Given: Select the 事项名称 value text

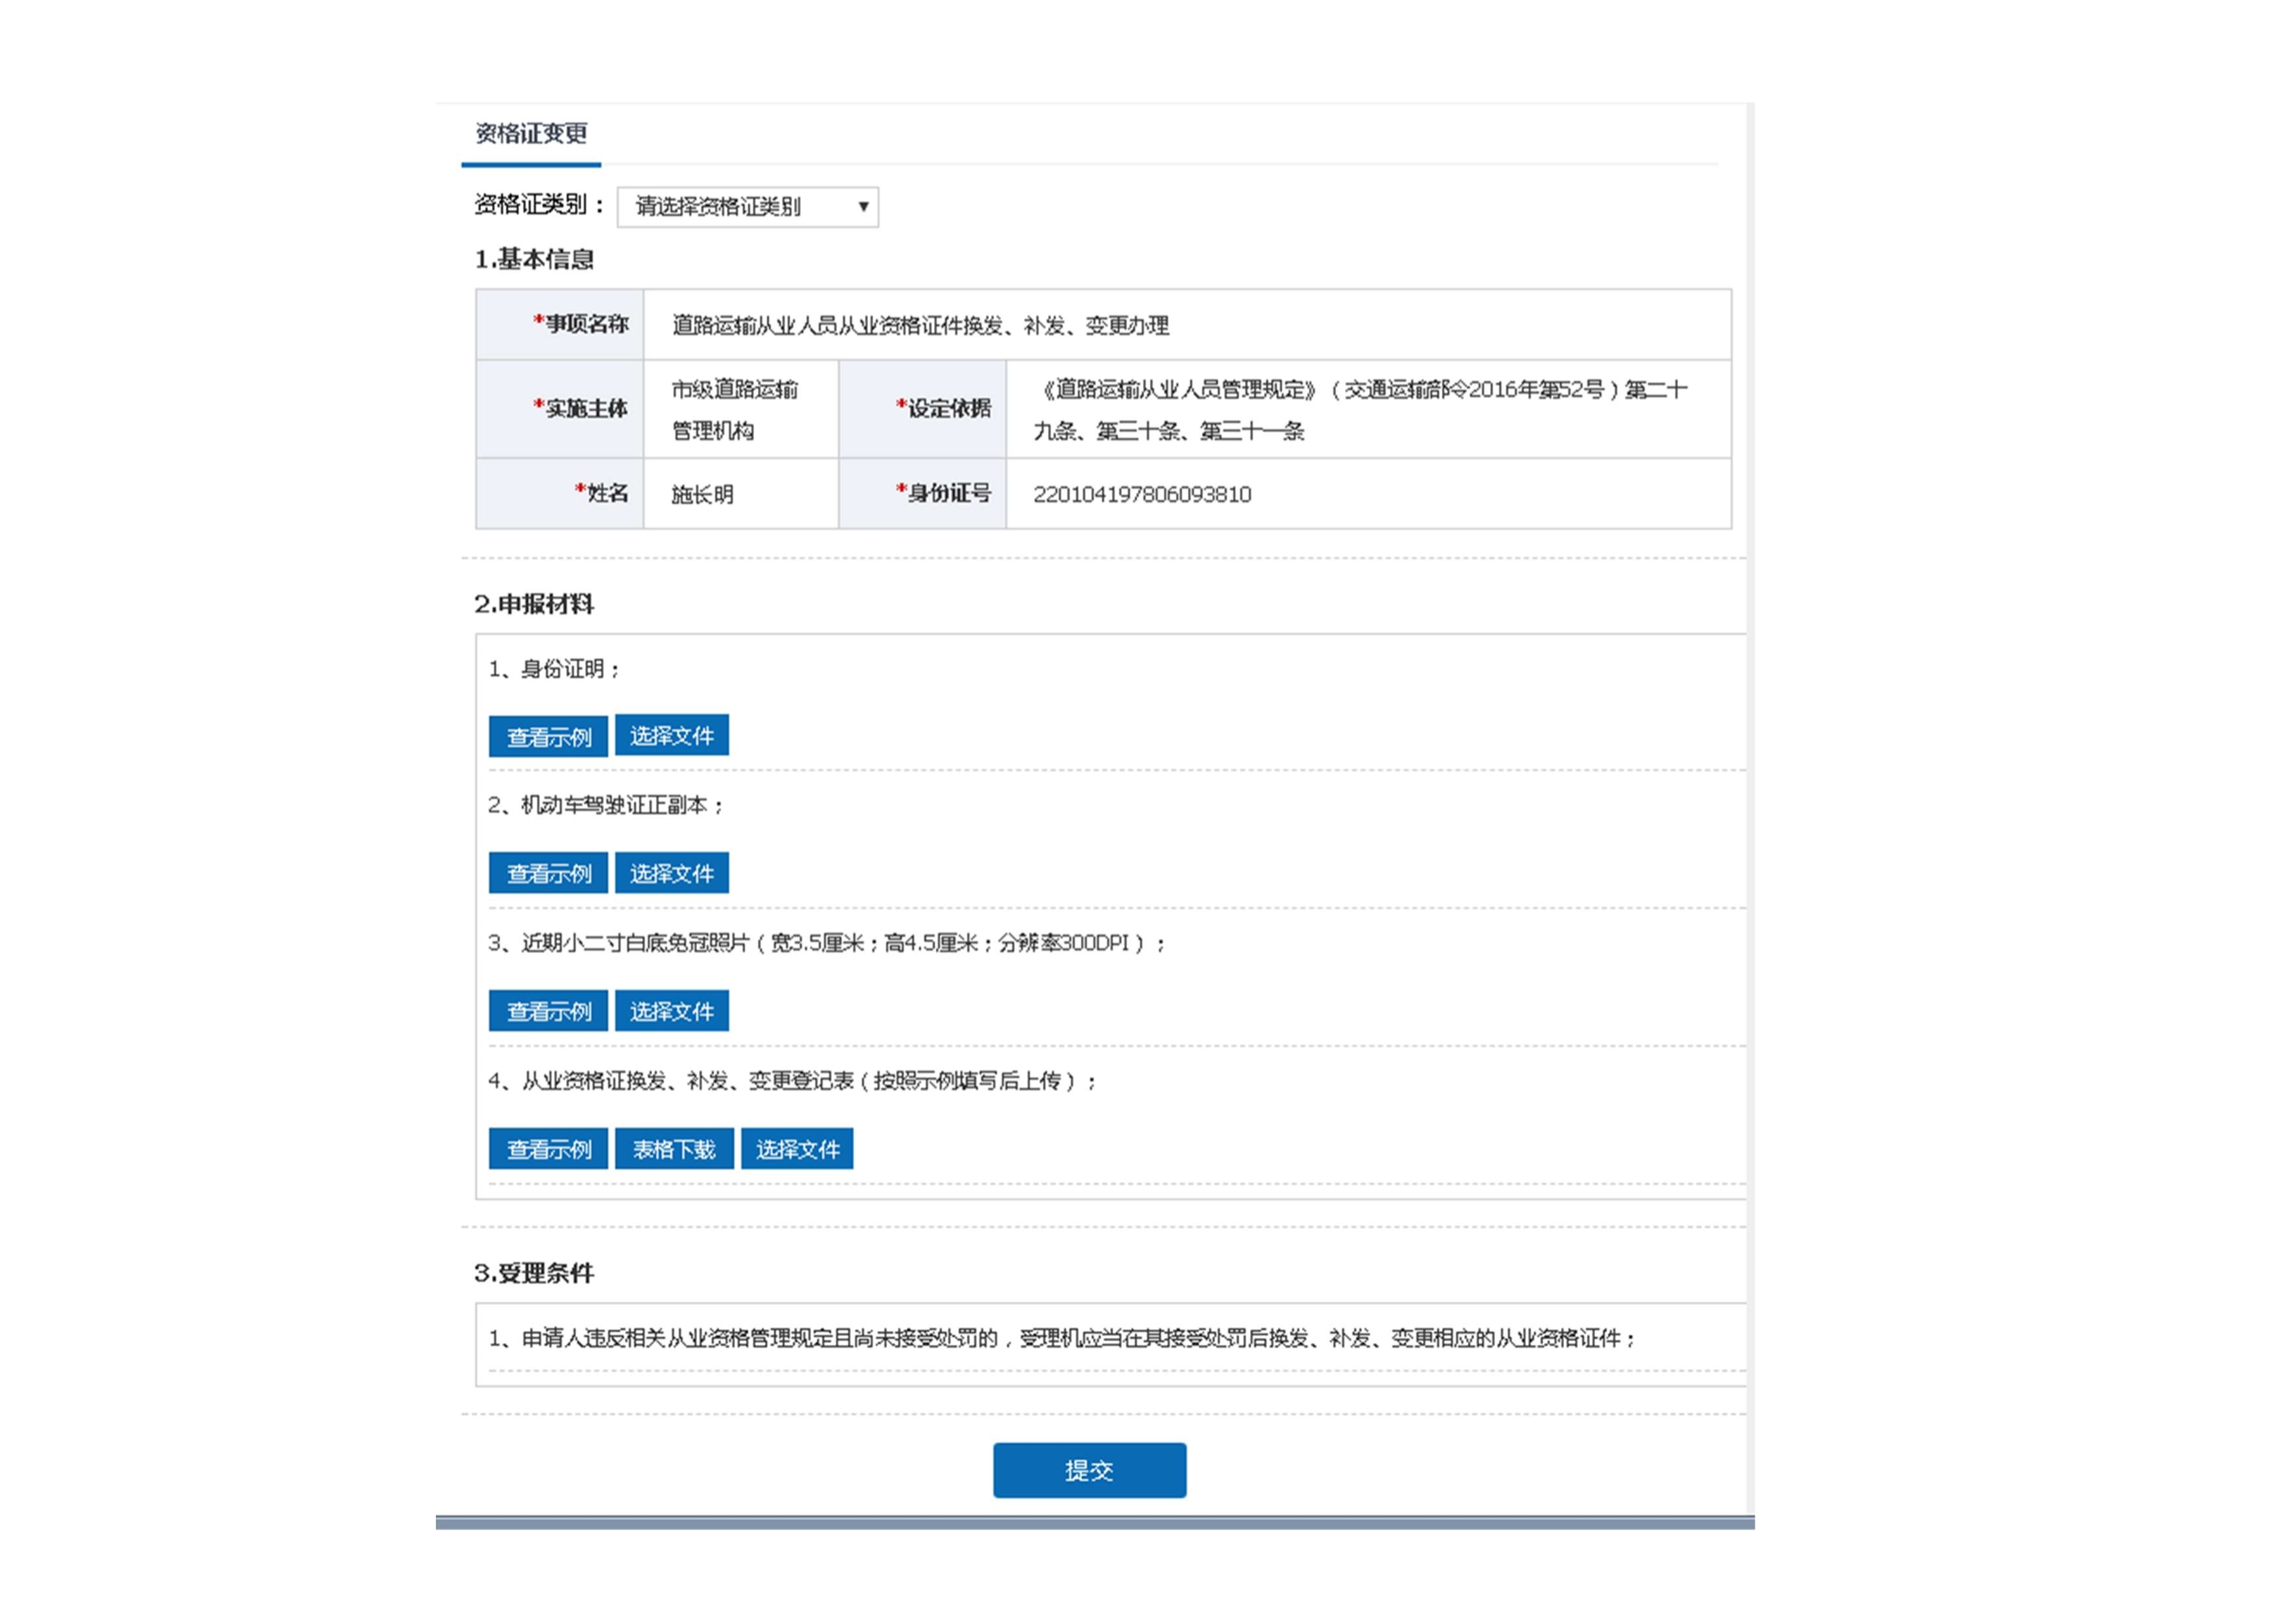Looking at the screenshot, I should click(x=920, y=326).
